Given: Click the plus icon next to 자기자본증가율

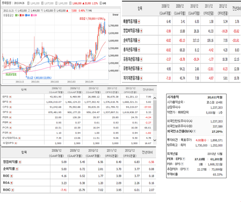Looking at the screenshot, I should [141, 78].
